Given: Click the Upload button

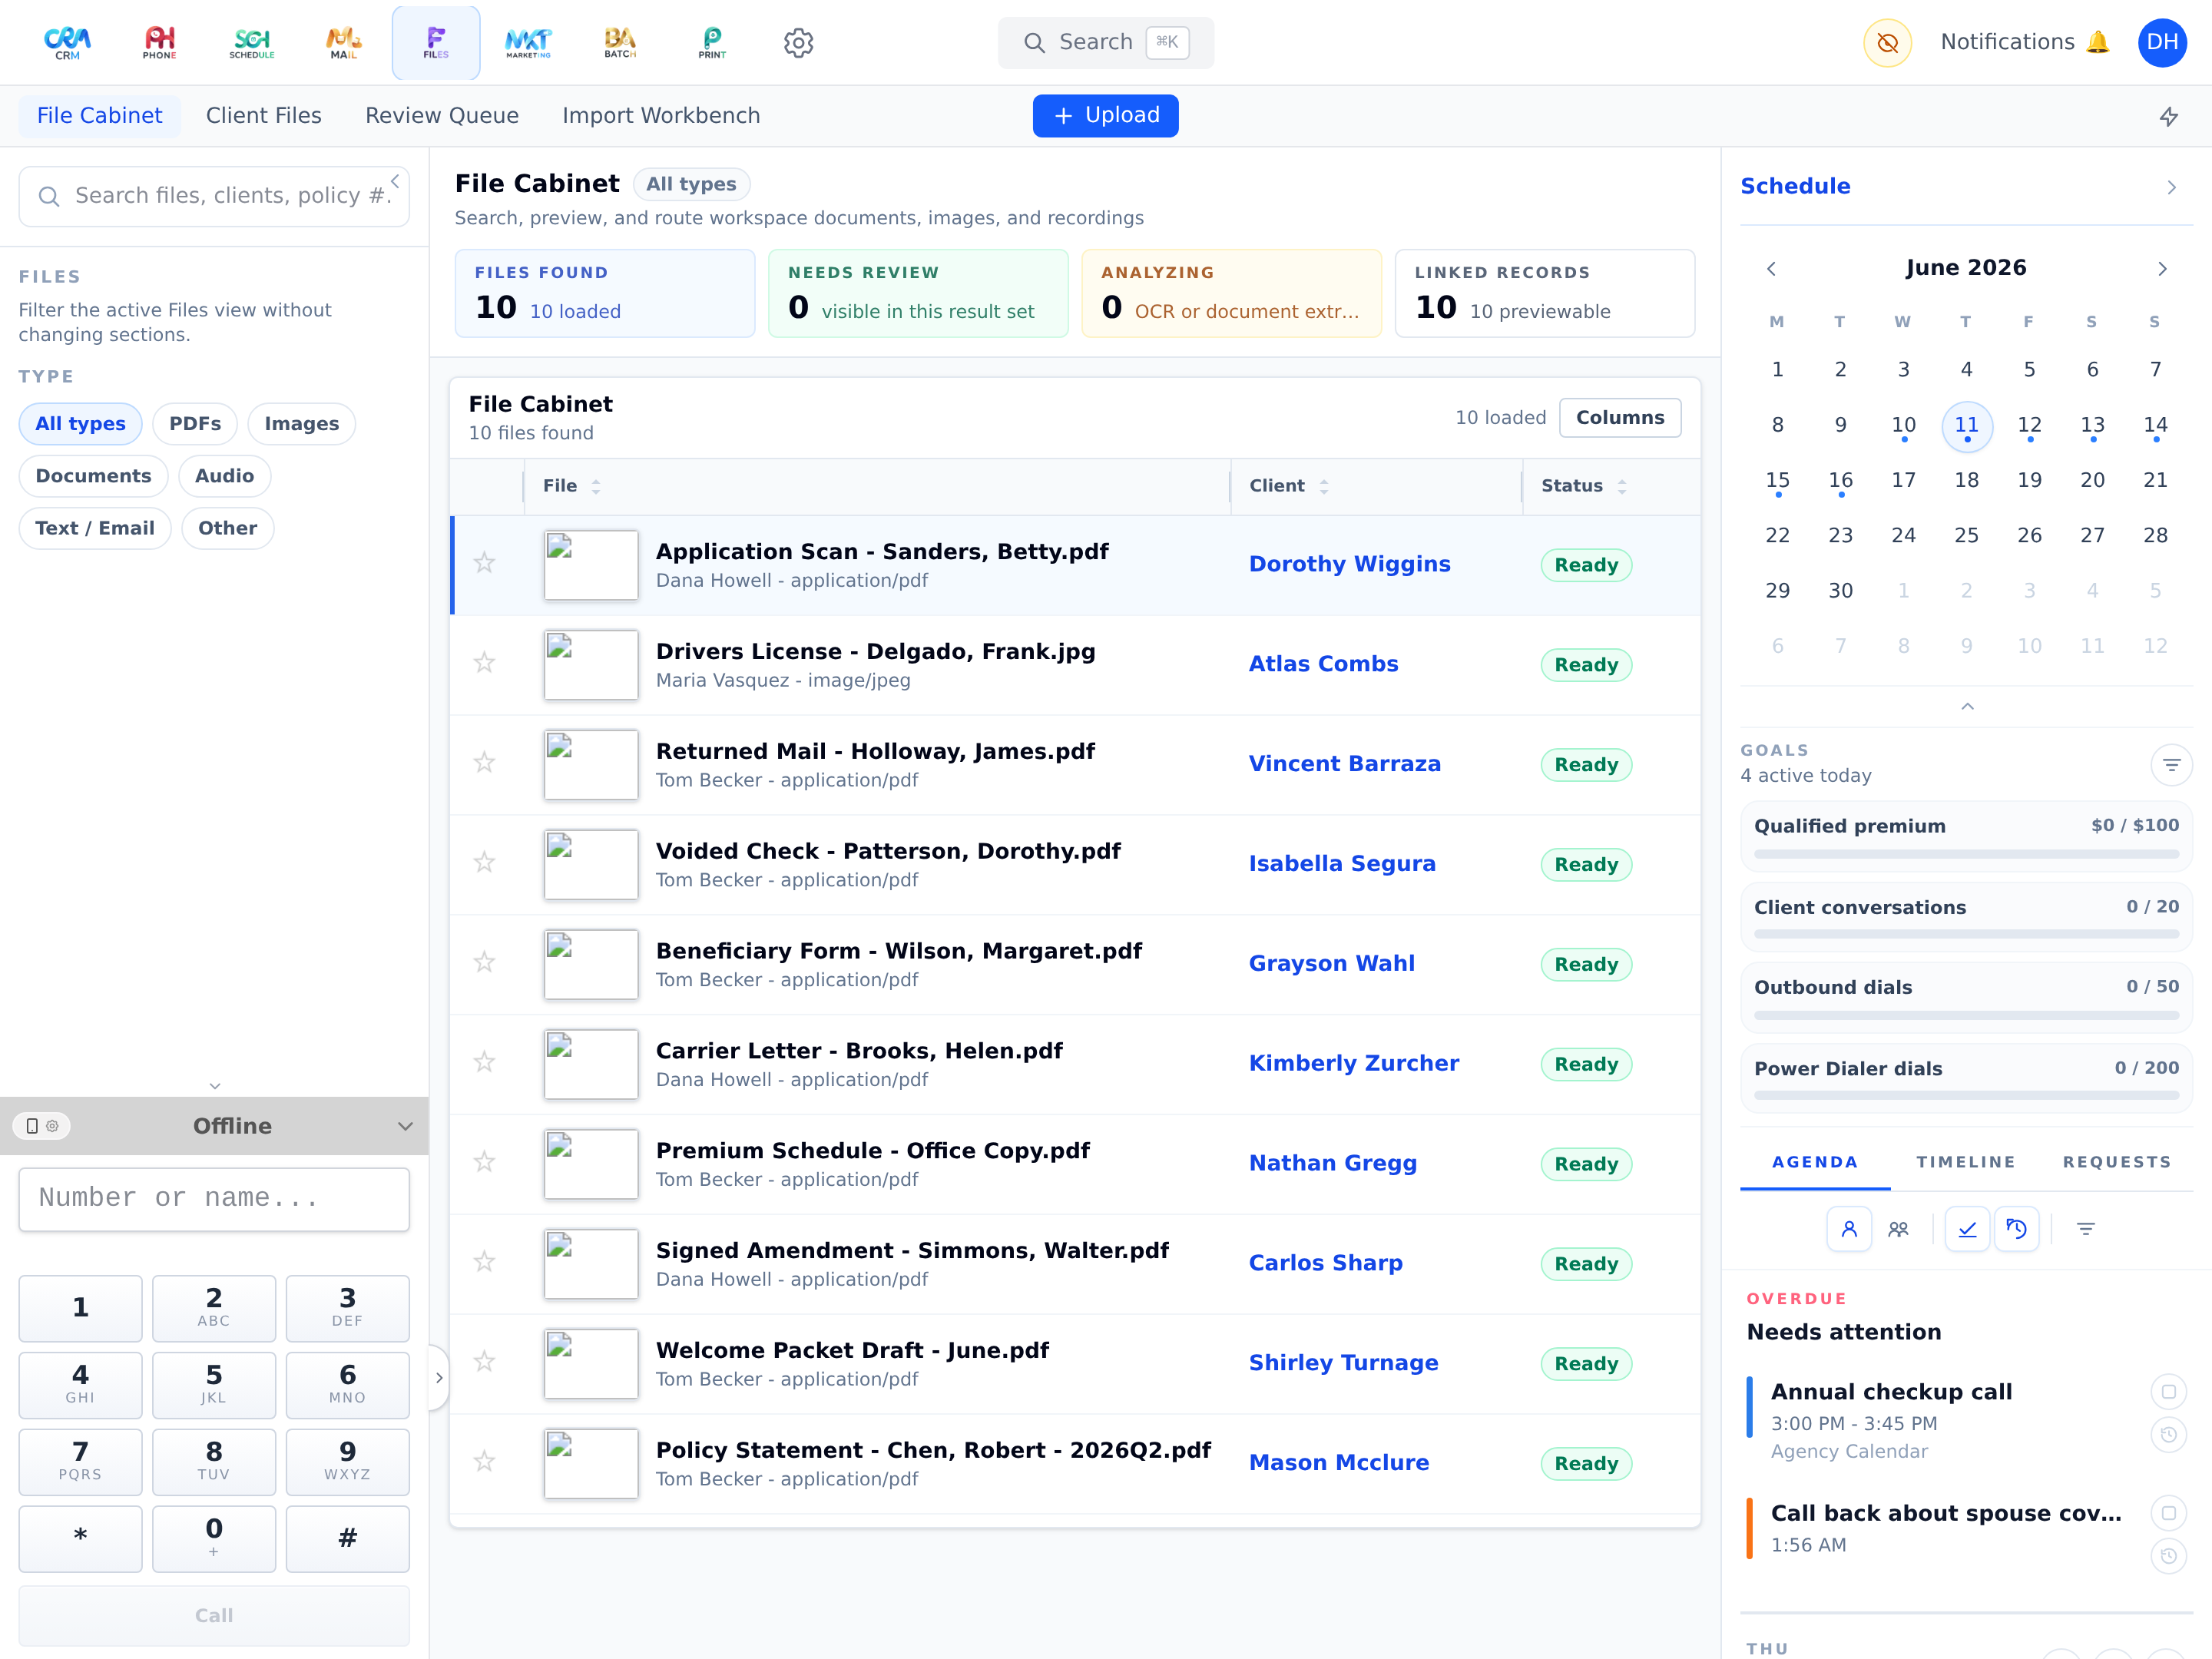Looking at the screenshot, I should [x=1105, y=116].
